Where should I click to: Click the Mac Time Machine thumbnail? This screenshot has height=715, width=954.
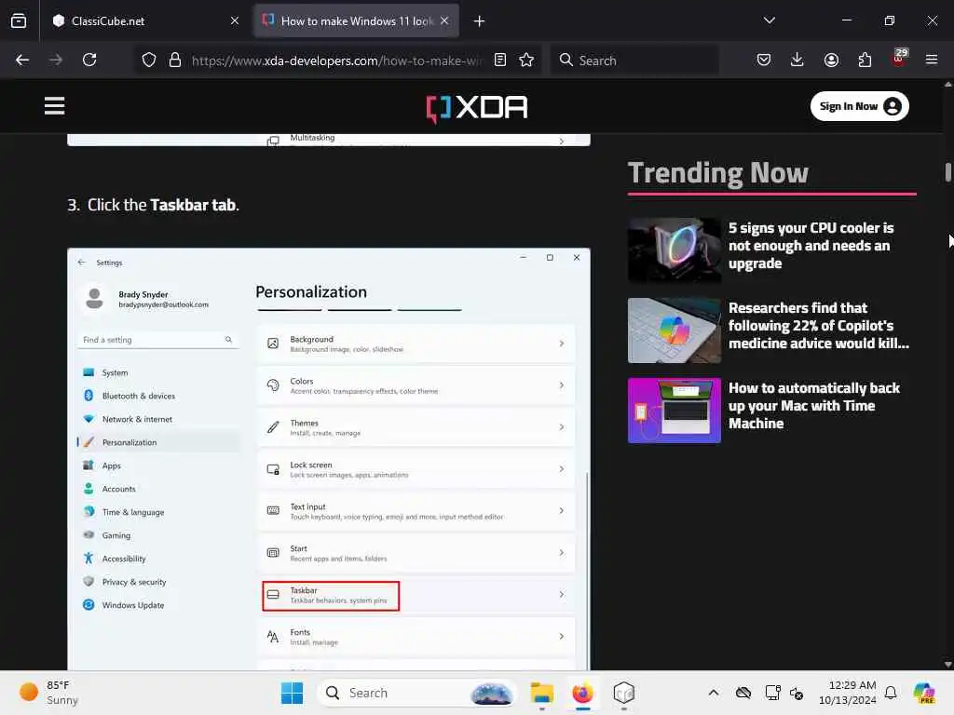coord(675,411)
